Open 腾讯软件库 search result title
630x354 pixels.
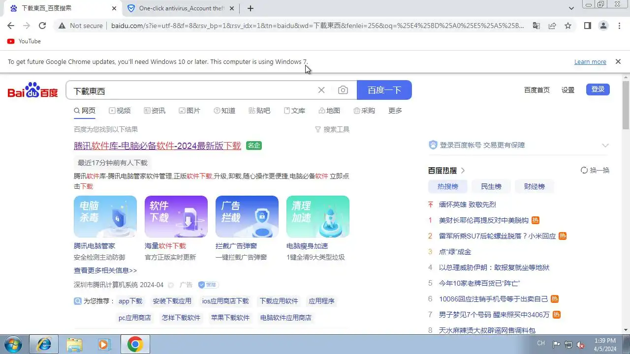157,146
